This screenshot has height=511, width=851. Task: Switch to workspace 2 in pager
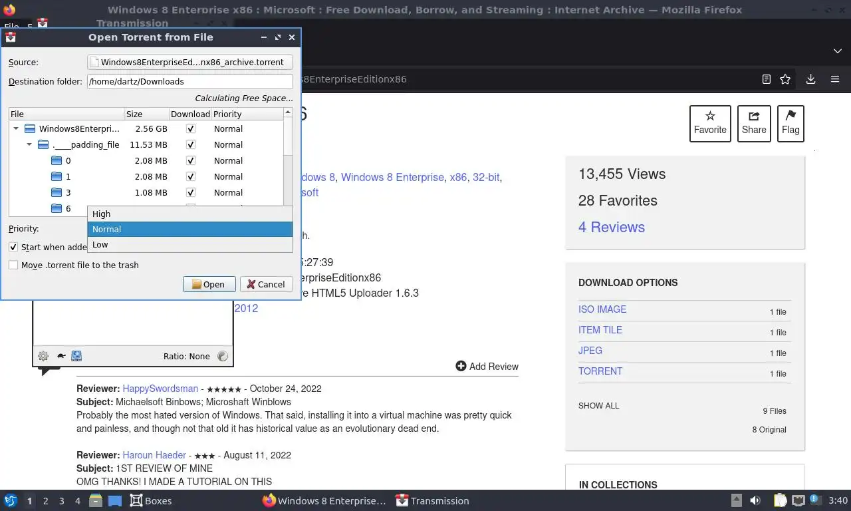pyautogui.click(x=45, y=500)
